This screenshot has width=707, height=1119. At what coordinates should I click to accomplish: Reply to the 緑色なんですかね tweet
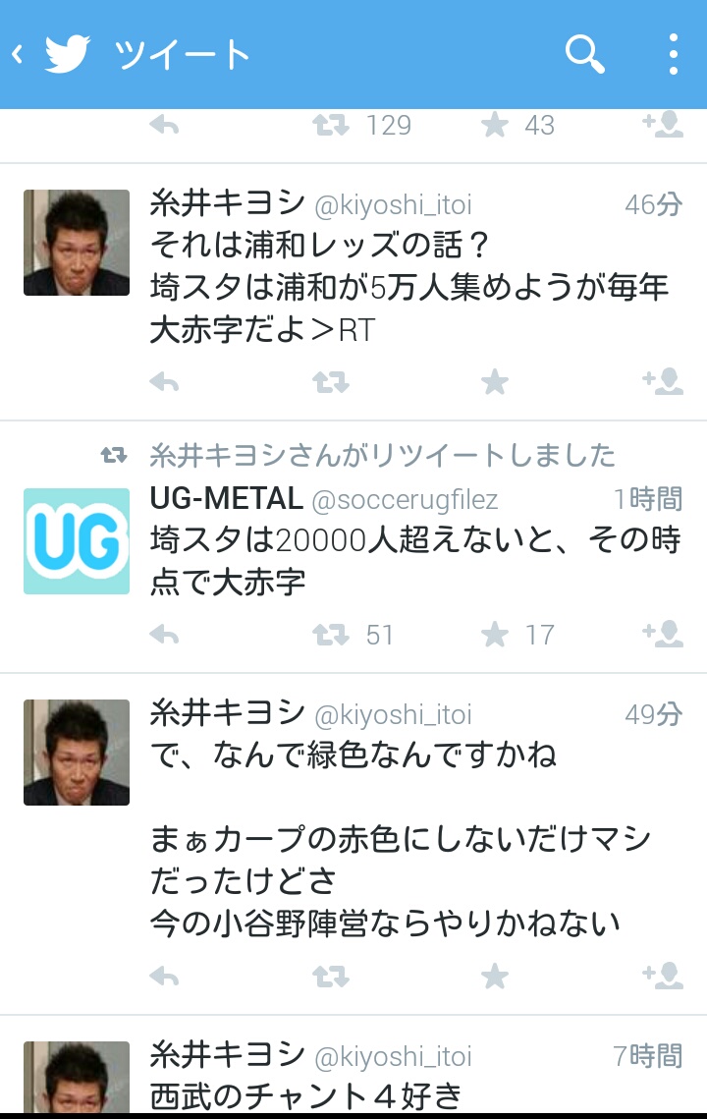[x=164, y=977]
